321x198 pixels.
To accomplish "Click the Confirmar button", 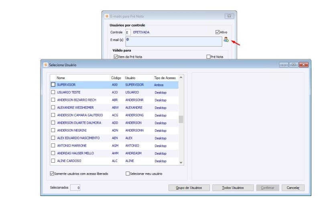I will pos(268,188).
